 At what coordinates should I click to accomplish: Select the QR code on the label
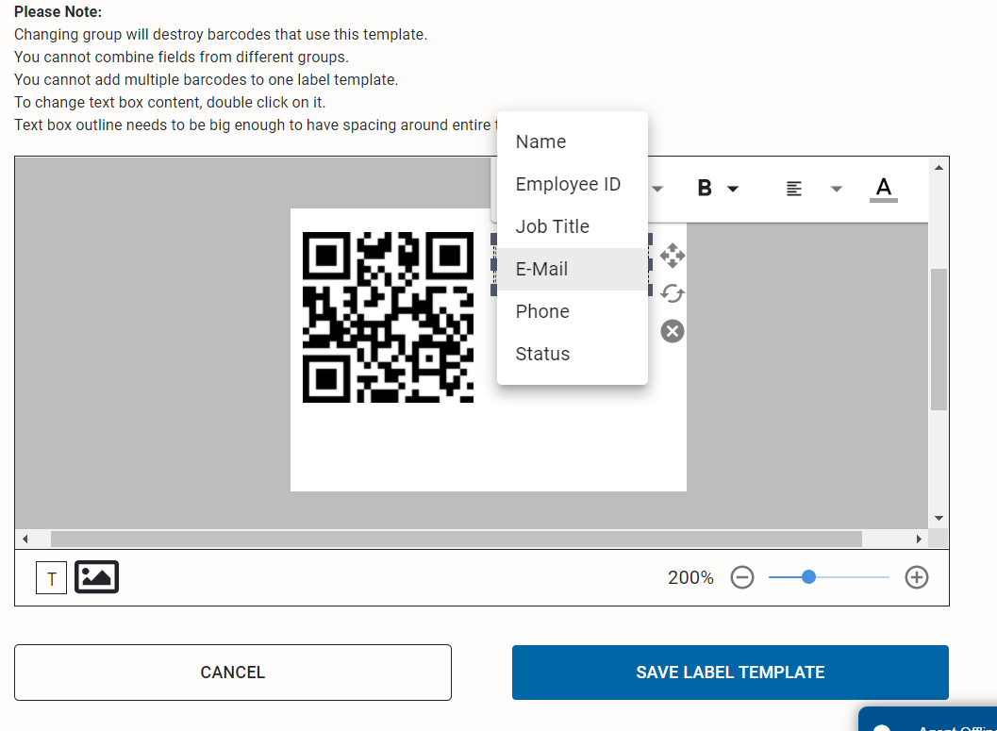[x=388, y=317]
